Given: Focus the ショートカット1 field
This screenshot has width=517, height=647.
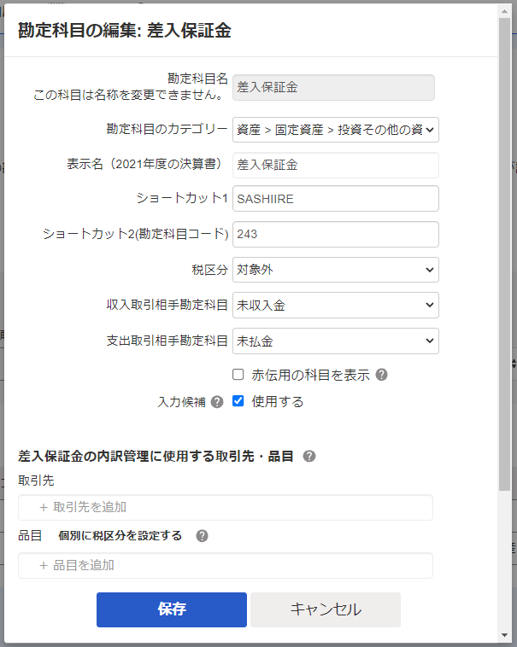Looking at the screenshot, I should tap(335, 198).
